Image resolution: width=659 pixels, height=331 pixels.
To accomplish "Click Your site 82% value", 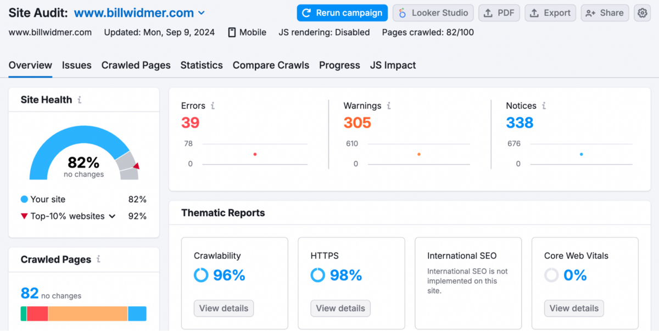I will [x=137, y=199].
